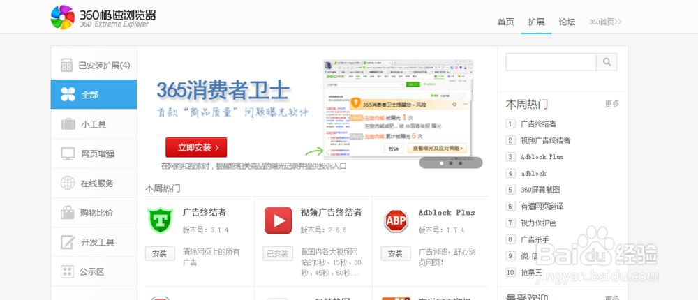
Task: Click the 365消费者卫士 banner headline
Action: coord(223,90)
